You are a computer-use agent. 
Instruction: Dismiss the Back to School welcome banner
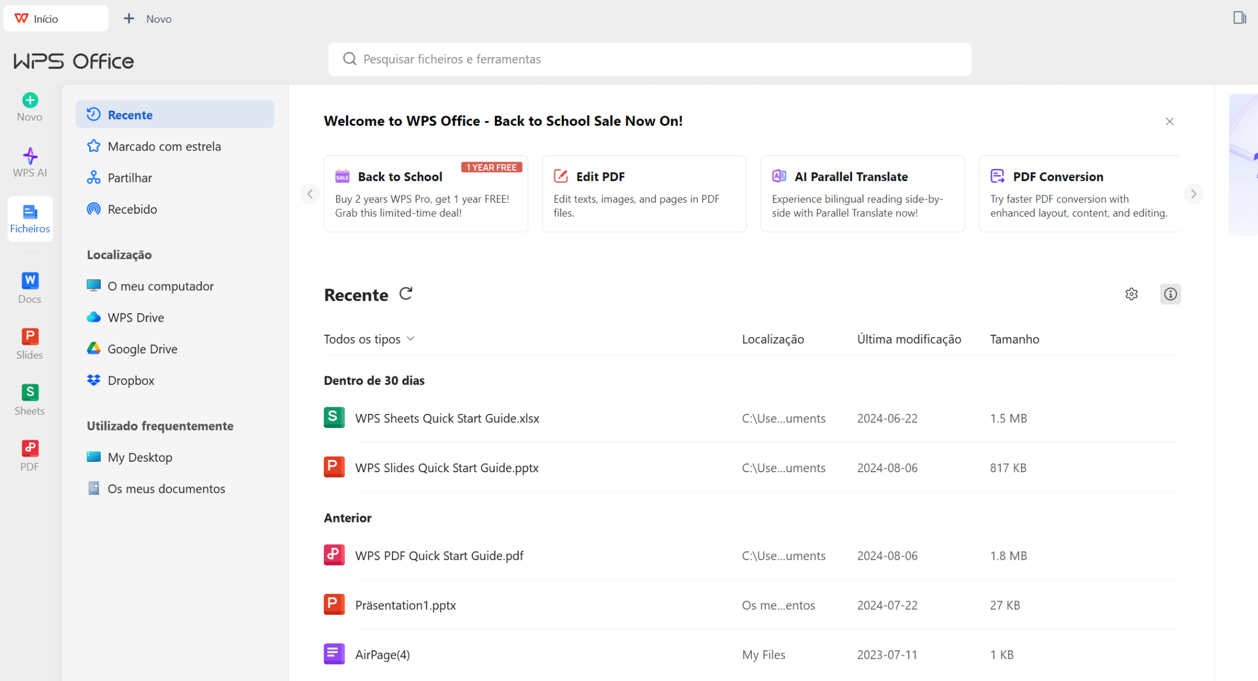(x=1170, y=122)
